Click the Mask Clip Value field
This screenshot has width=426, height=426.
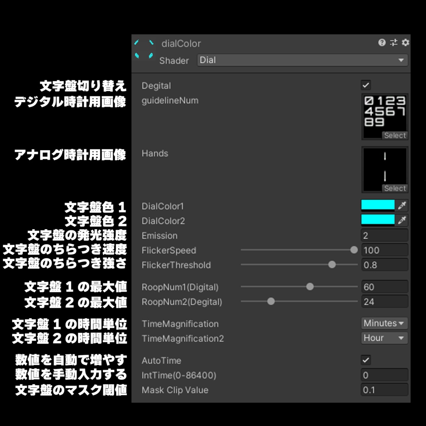(384, 389)
